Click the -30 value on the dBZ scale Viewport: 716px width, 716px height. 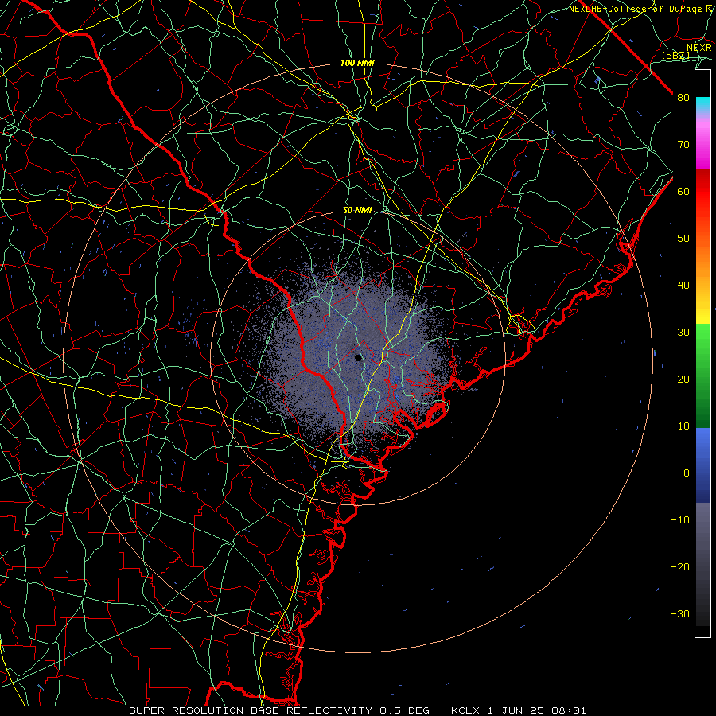click(680, 613)
